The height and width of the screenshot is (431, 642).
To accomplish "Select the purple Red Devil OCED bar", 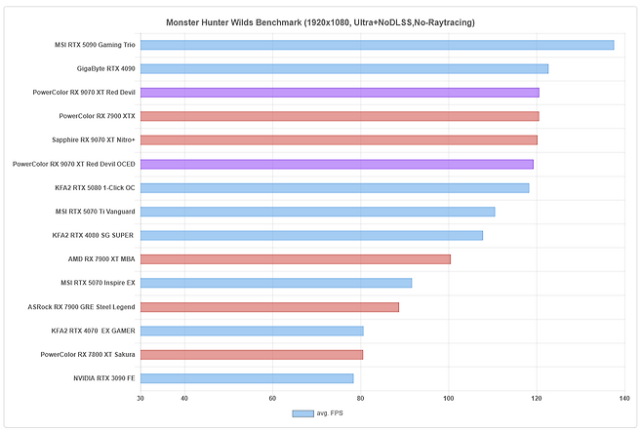I will pyautogui.click(x=337, y=164).
